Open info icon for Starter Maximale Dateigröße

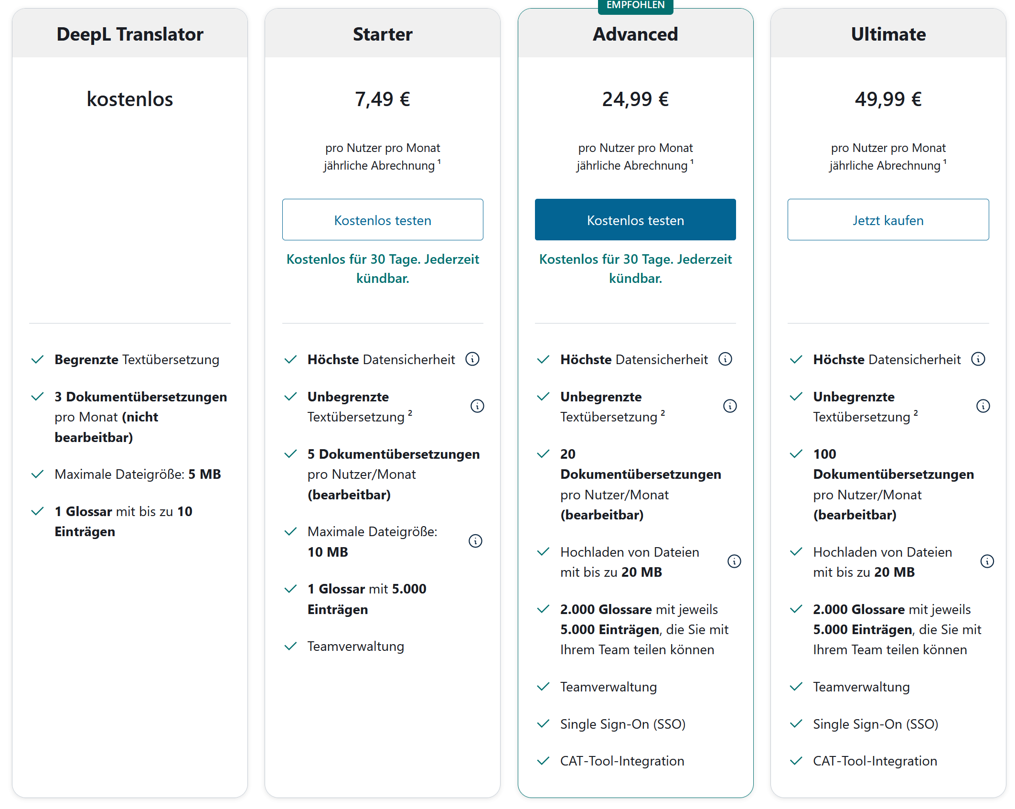tap(475, 541)
